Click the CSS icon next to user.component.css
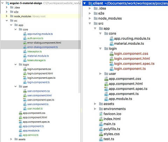This screenshot has height=142, width=168. (25, 91)
